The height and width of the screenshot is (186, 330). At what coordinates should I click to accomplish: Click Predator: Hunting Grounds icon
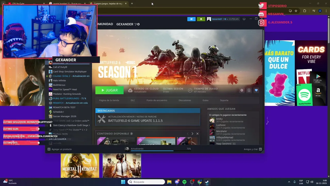pyautogui.click(x=51, y=94)
